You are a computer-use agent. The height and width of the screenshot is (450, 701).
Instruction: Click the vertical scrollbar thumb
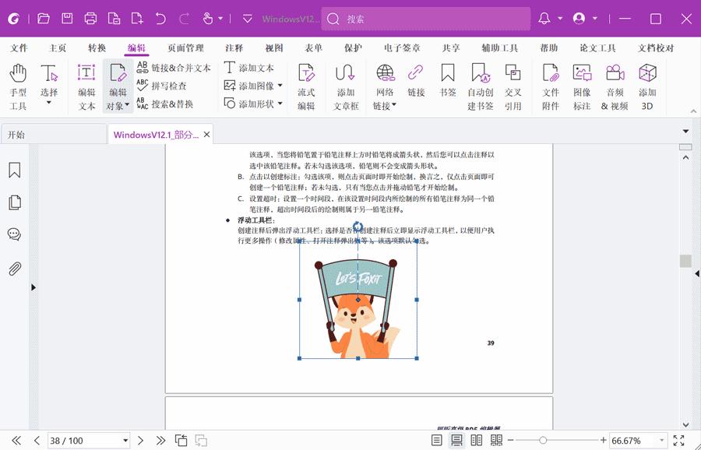[x=685, y=261]
